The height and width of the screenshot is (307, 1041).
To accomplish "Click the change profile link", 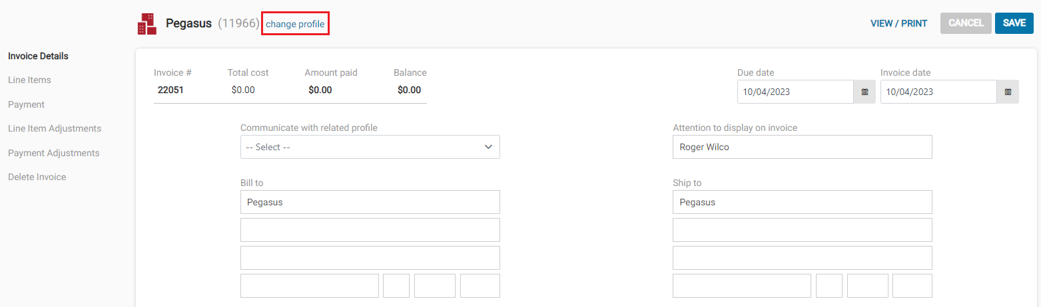I will pyautogui.click(x=295, y=24).
